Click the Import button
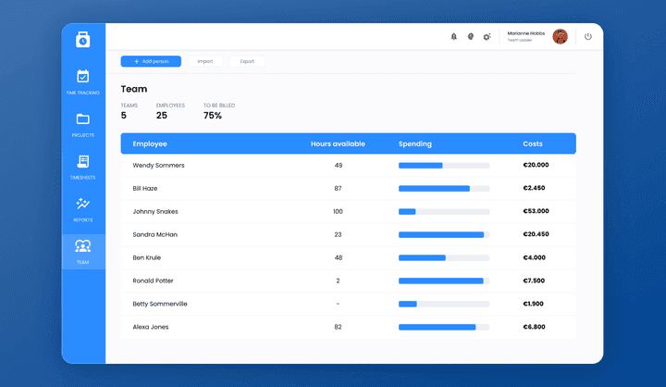 pos(205,61)
